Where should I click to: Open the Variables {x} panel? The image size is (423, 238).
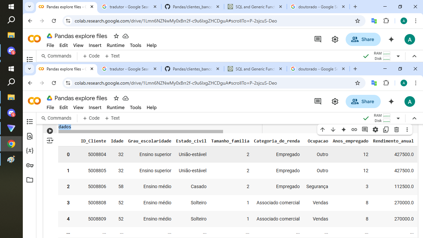(x=30, y=151)
